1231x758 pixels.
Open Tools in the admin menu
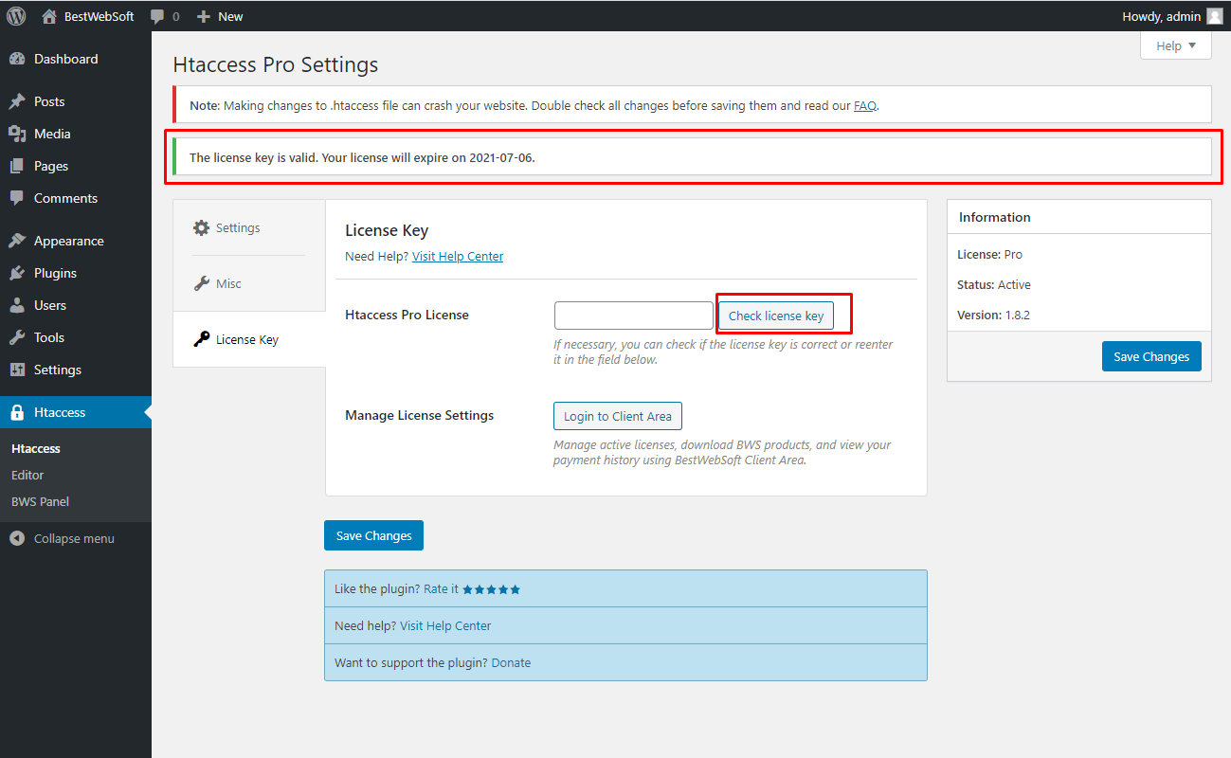[76, 337]
